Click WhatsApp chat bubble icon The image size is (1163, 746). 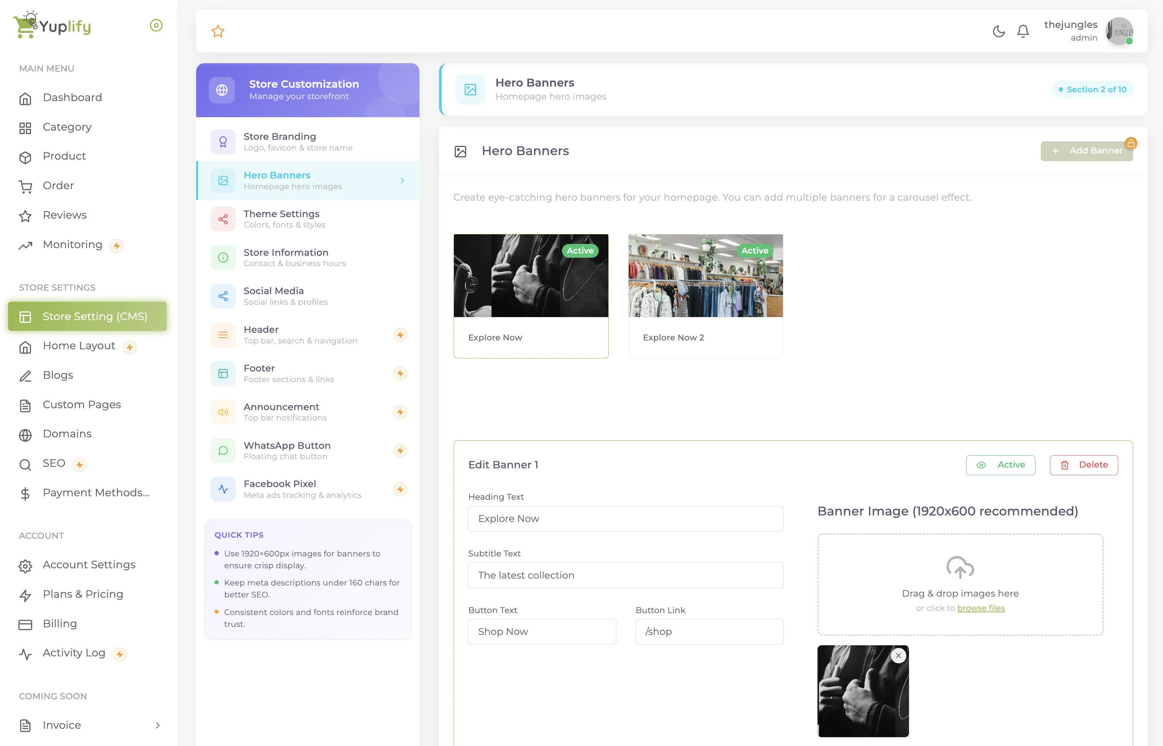click(x=223, y=450)
